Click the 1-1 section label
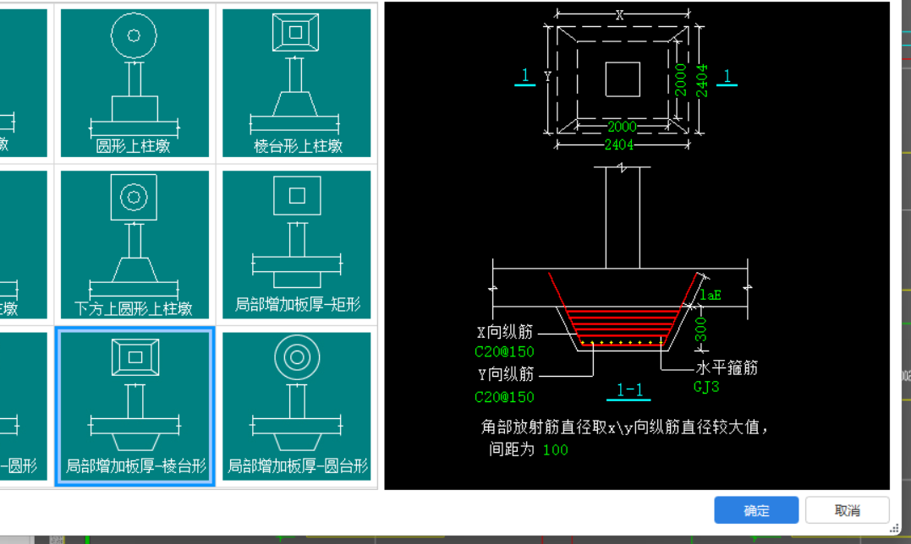911x544 pixels. pos(629,390)
